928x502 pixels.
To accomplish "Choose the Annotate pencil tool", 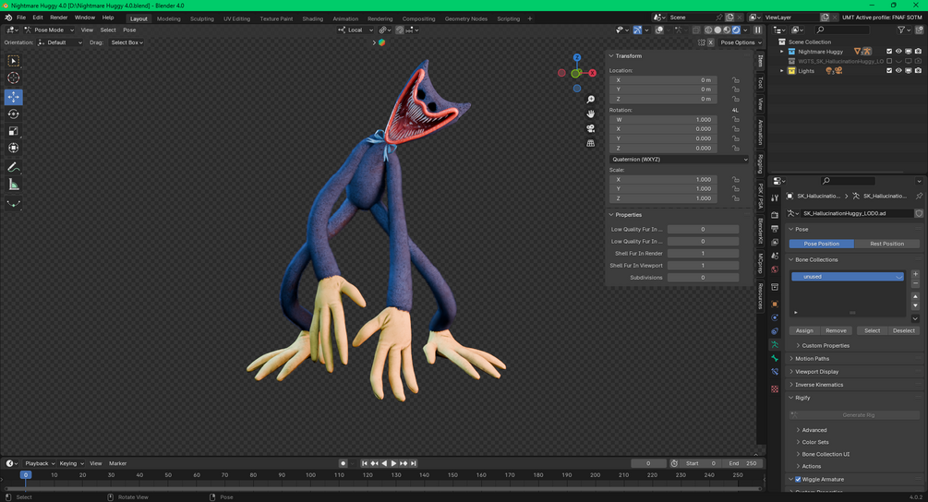I will (13, 167).
